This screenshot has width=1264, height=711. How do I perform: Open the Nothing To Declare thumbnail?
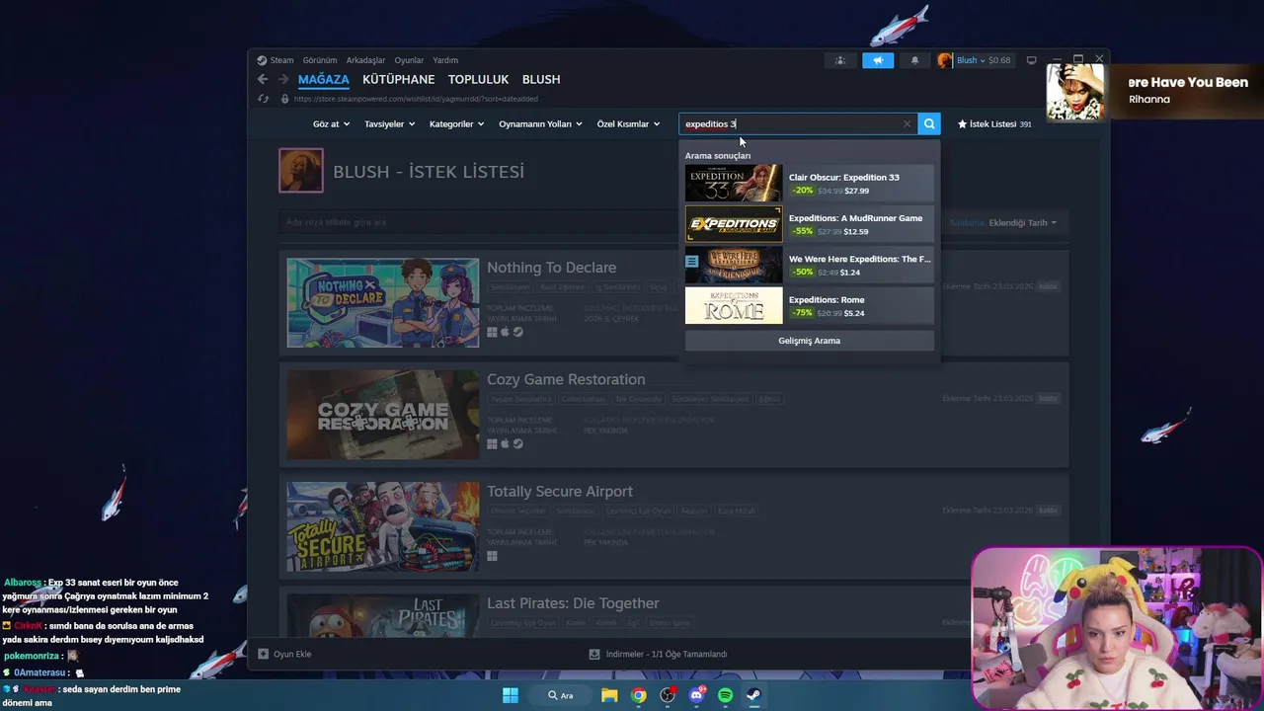point(383,303)
